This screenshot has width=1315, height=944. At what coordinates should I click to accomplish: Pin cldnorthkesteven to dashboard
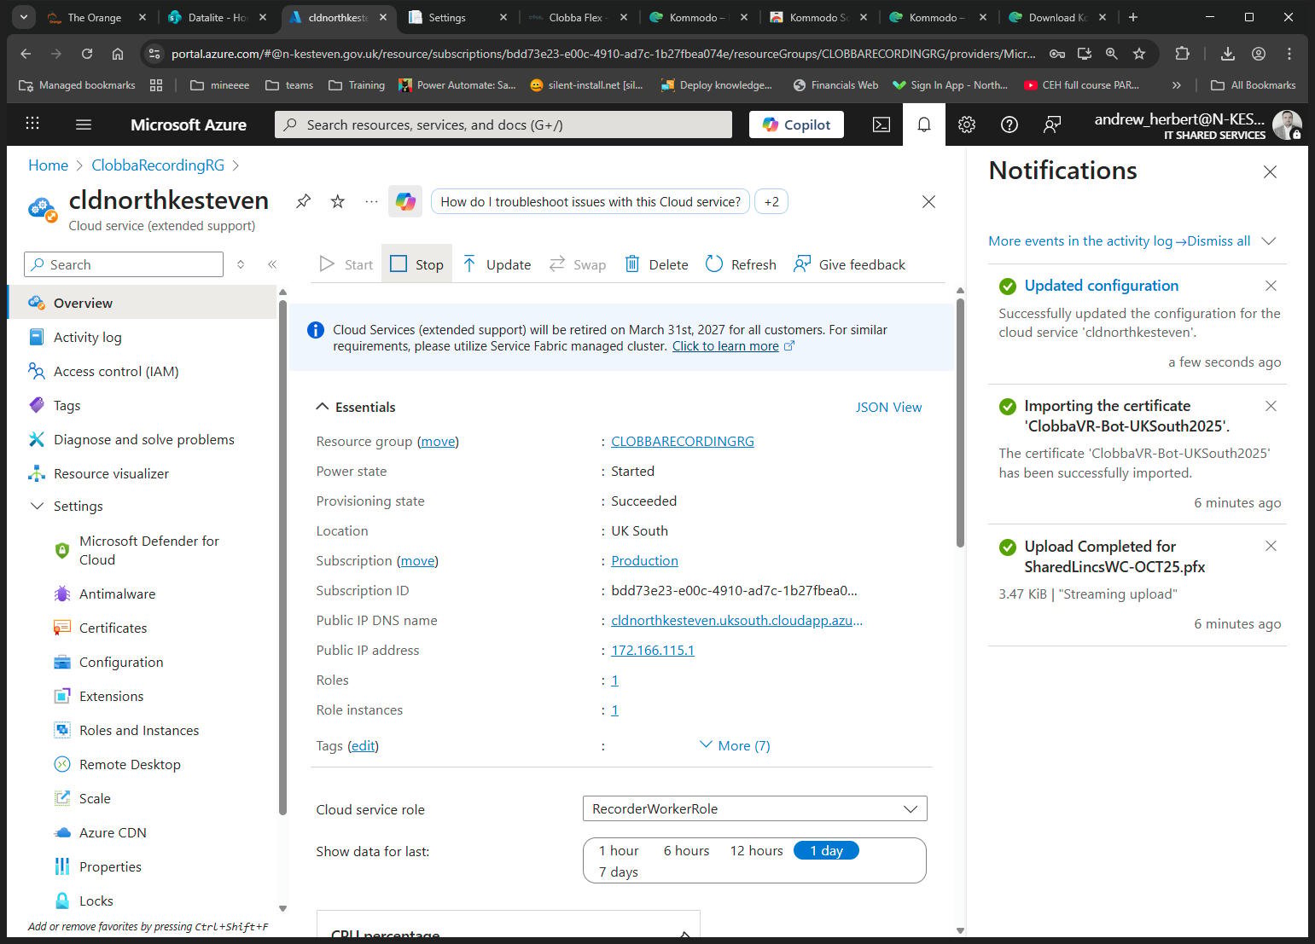pos(303,202)
